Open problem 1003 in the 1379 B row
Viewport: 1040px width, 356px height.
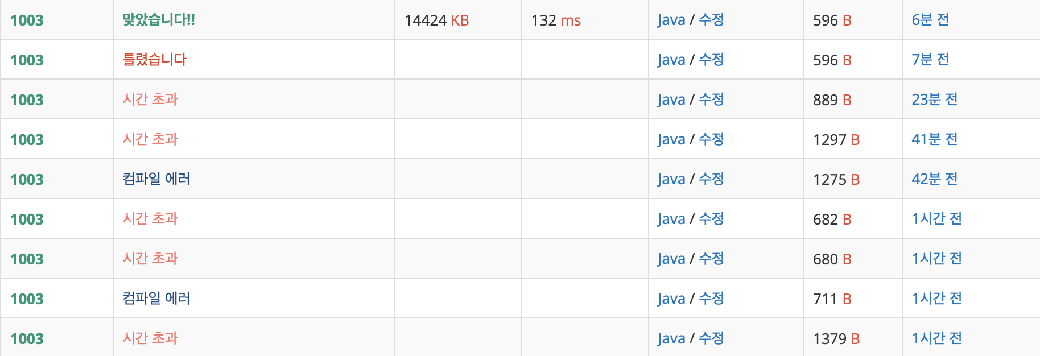(x=27, y=339)
